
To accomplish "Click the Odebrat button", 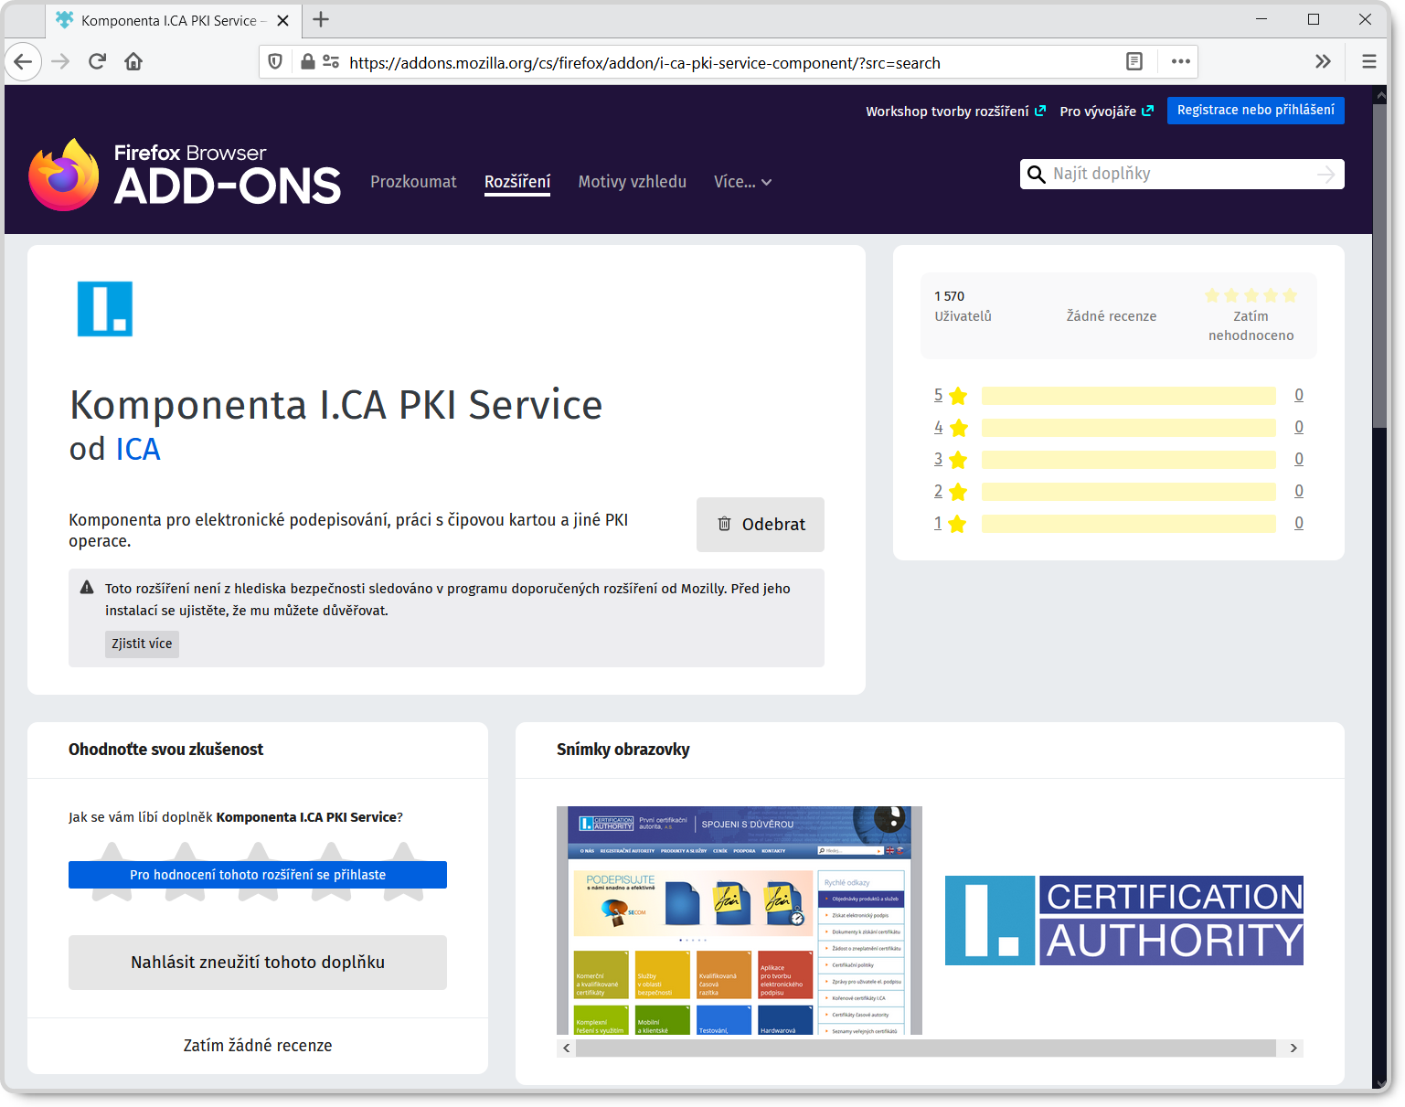I will [761, 525].
